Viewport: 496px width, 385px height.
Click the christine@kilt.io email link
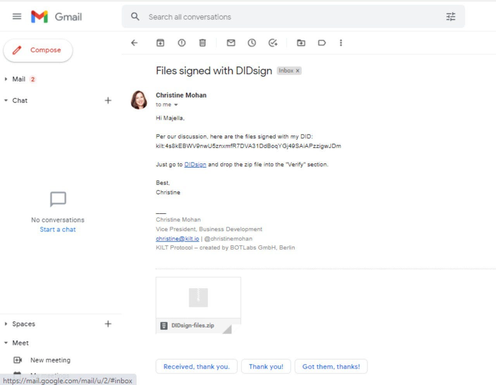click(x=177, y=239)
